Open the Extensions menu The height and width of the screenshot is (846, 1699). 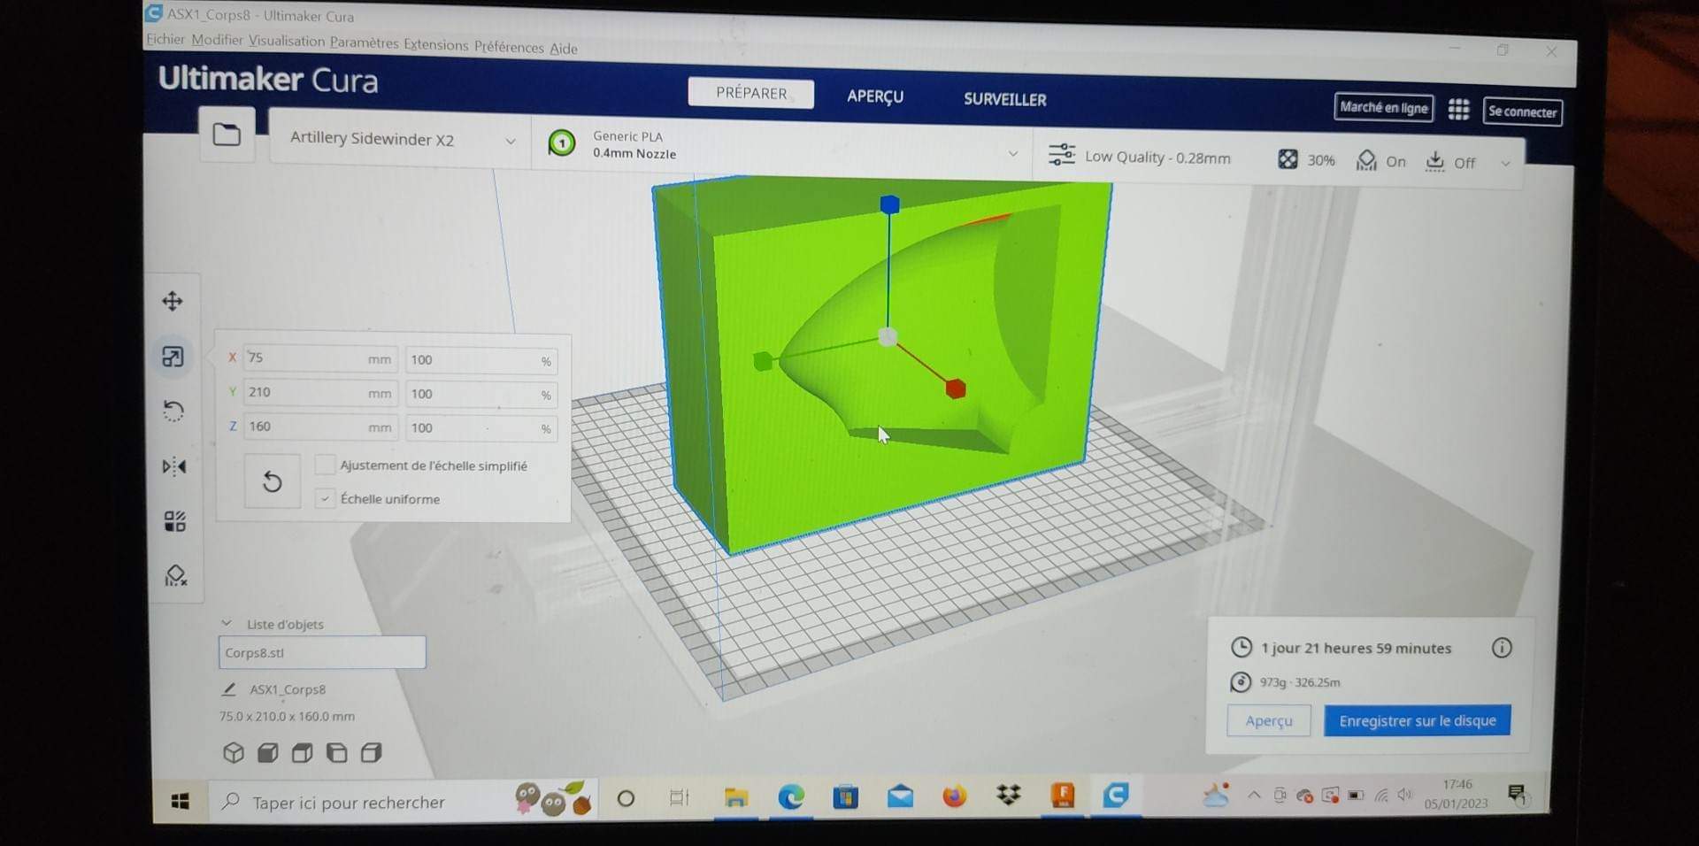(x=435, y=44)
